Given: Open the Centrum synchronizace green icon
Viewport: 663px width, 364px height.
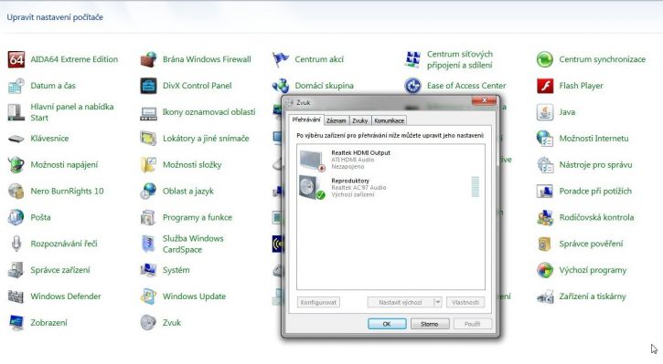Looking at the screenshot, I should pyautogui.click(x=545, y=59).
